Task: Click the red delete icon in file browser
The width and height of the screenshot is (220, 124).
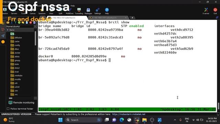Action: (31, 23)
